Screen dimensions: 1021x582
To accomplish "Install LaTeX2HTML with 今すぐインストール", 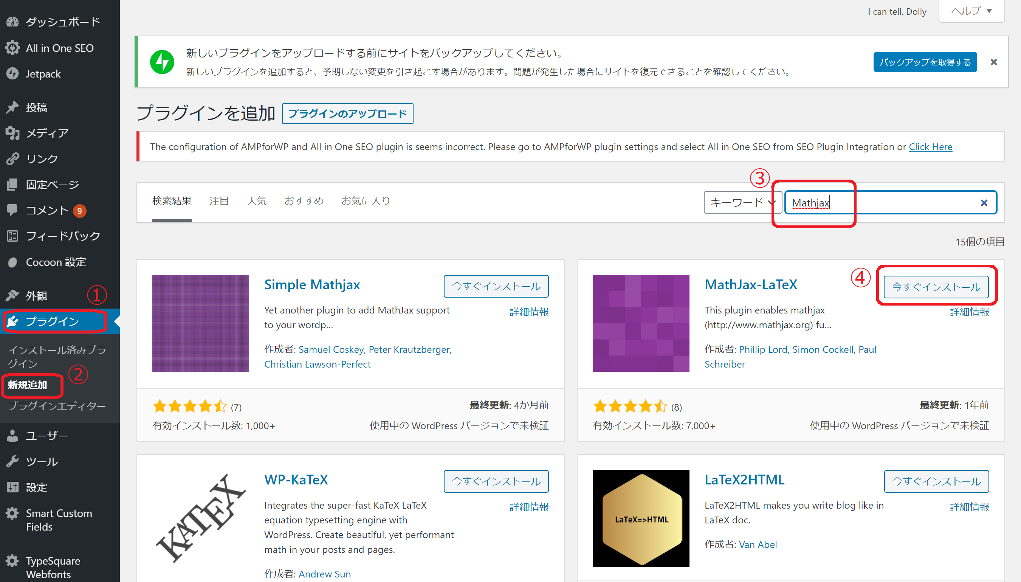I will (x=936, y=481).
